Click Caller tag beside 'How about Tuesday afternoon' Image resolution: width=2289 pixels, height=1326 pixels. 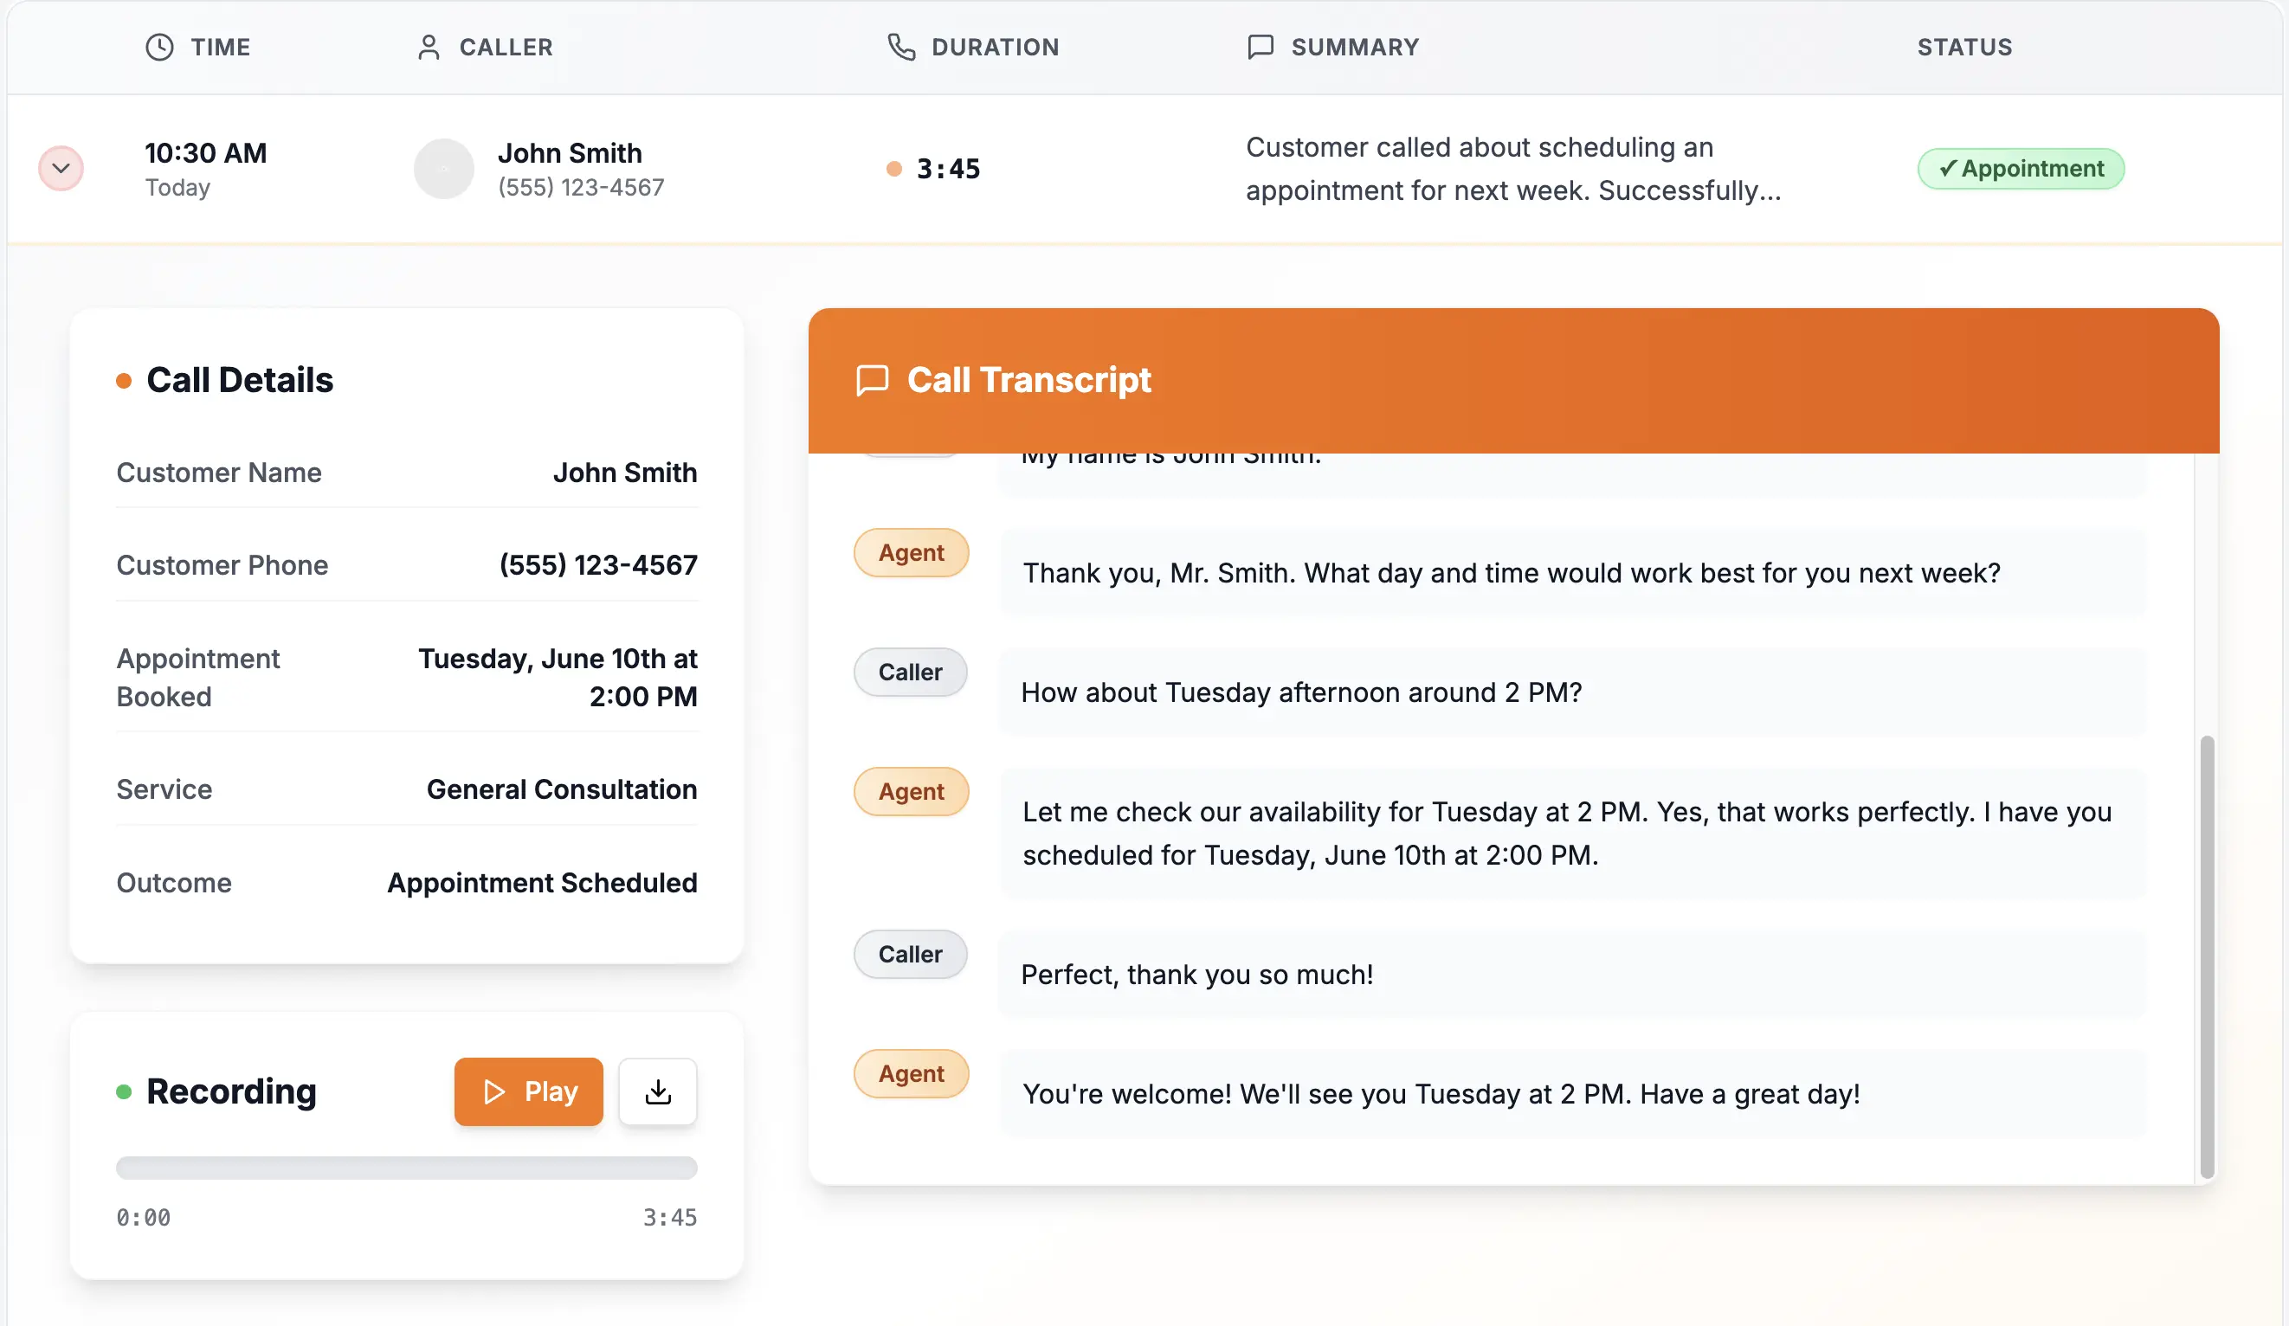pos(910,671)
